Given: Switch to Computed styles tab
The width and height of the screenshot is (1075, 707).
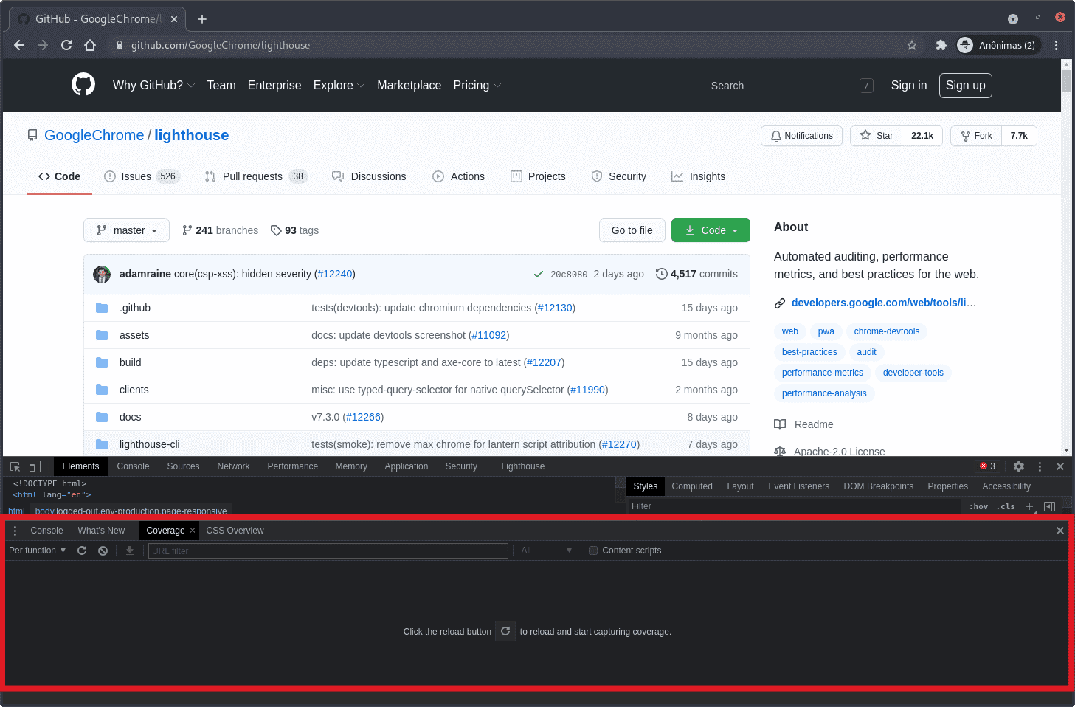Looking at the screenshot, I should click(x=692, y=486).
